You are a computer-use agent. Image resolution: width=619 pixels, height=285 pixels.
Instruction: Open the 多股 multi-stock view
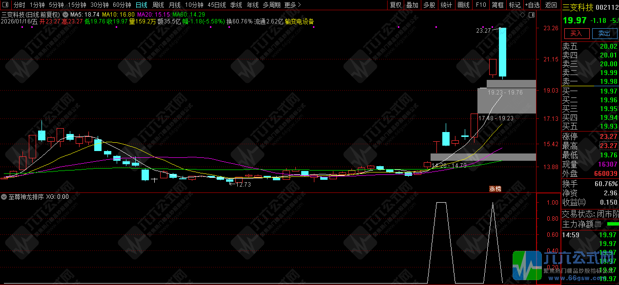pyautogui.click(x=429, y=5)
